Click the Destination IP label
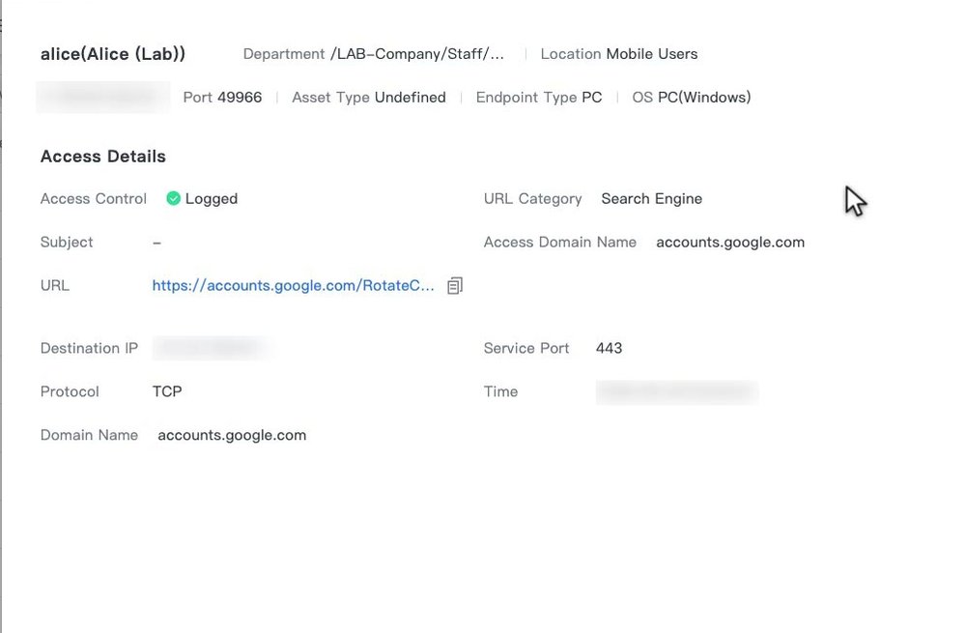The height and width of the screenshot is (633, 966). tap(89, 348)
